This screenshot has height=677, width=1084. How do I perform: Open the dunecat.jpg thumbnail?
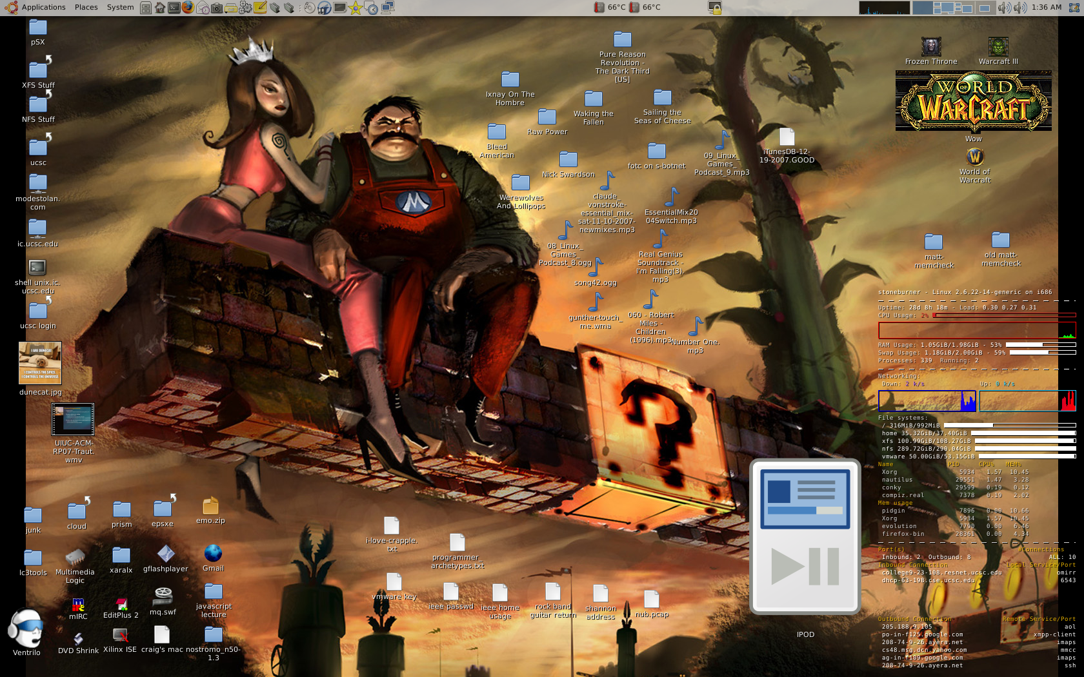[40, 368]
